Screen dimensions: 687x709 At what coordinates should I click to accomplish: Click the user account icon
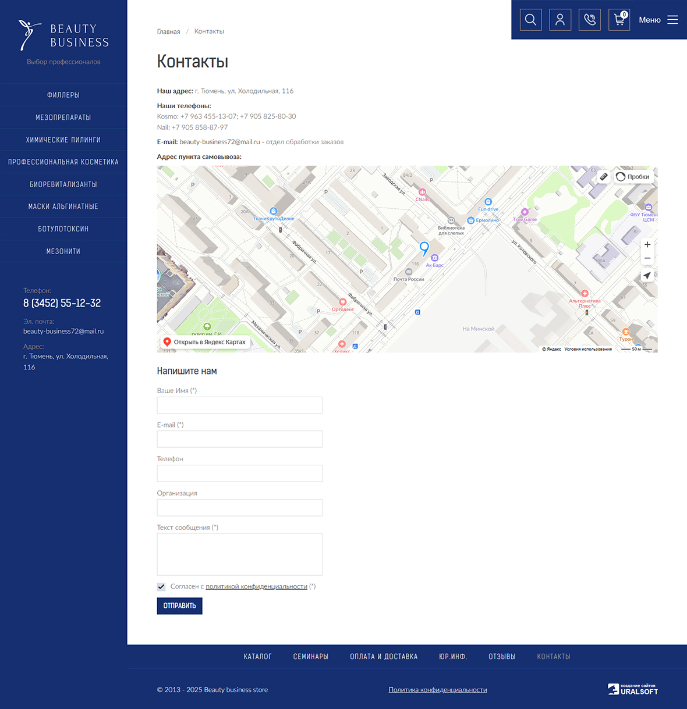tap(560, 20)
